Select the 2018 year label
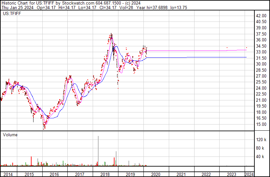This screenshot has width=270, height=177. pos(105,174)
